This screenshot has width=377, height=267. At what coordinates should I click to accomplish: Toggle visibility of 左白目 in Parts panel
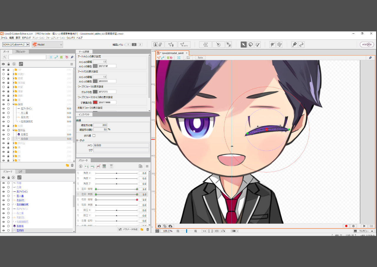[x=4, y=139]
